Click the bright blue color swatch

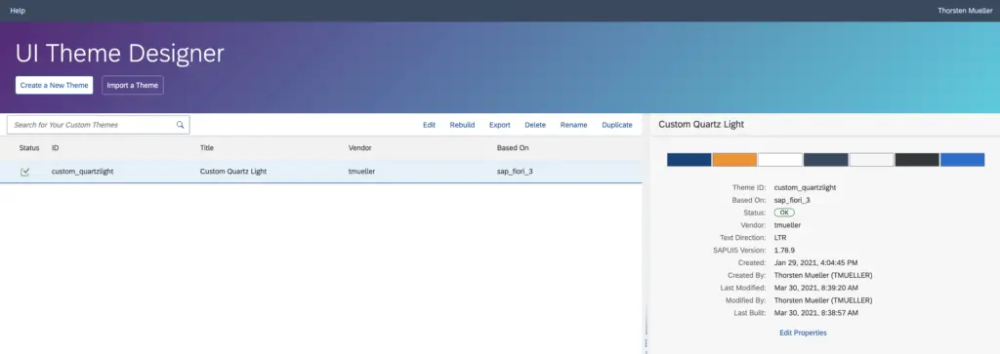962,160
